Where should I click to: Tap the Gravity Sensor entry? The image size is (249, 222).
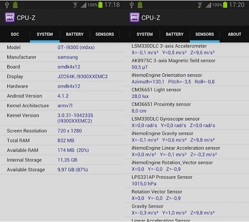coord(187,210)
